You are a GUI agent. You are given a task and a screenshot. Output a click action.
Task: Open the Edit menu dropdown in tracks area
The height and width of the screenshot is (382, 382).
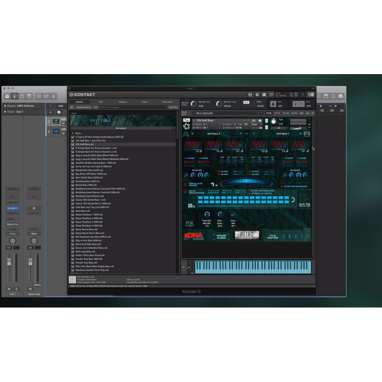point(62,106)
